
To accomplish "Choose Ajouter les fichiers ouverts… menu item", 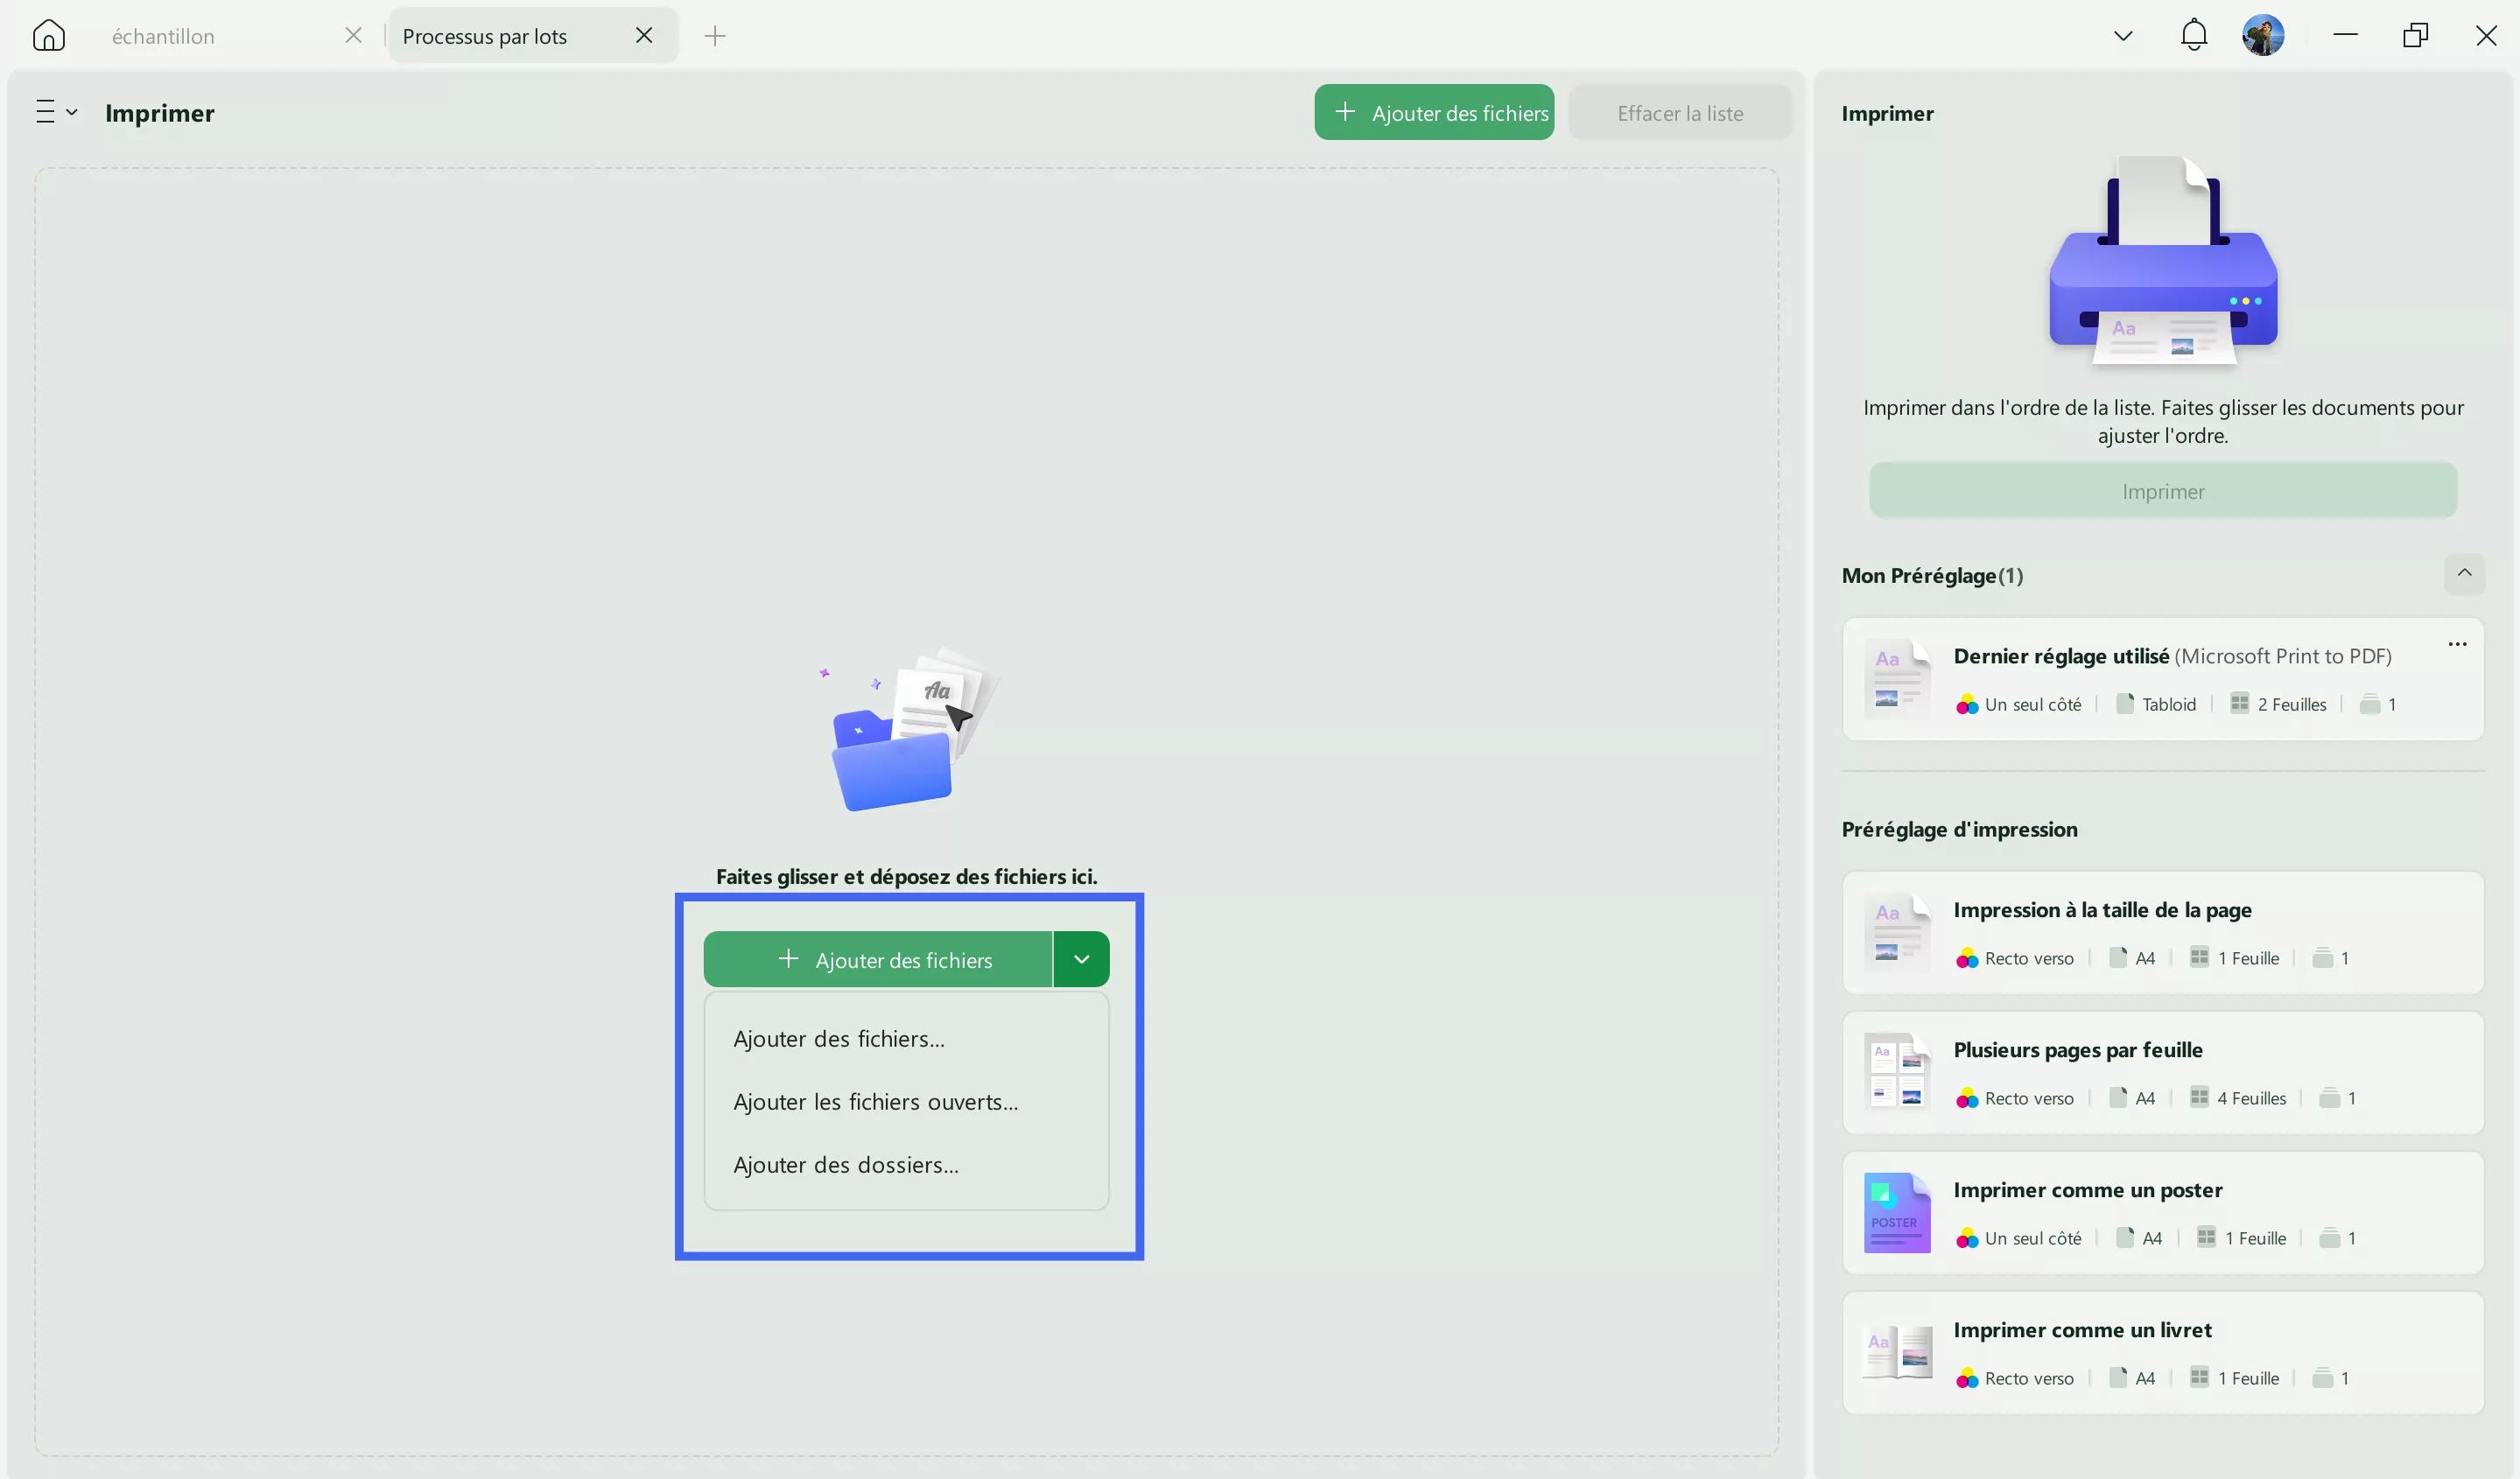I will coord(875,1102).
